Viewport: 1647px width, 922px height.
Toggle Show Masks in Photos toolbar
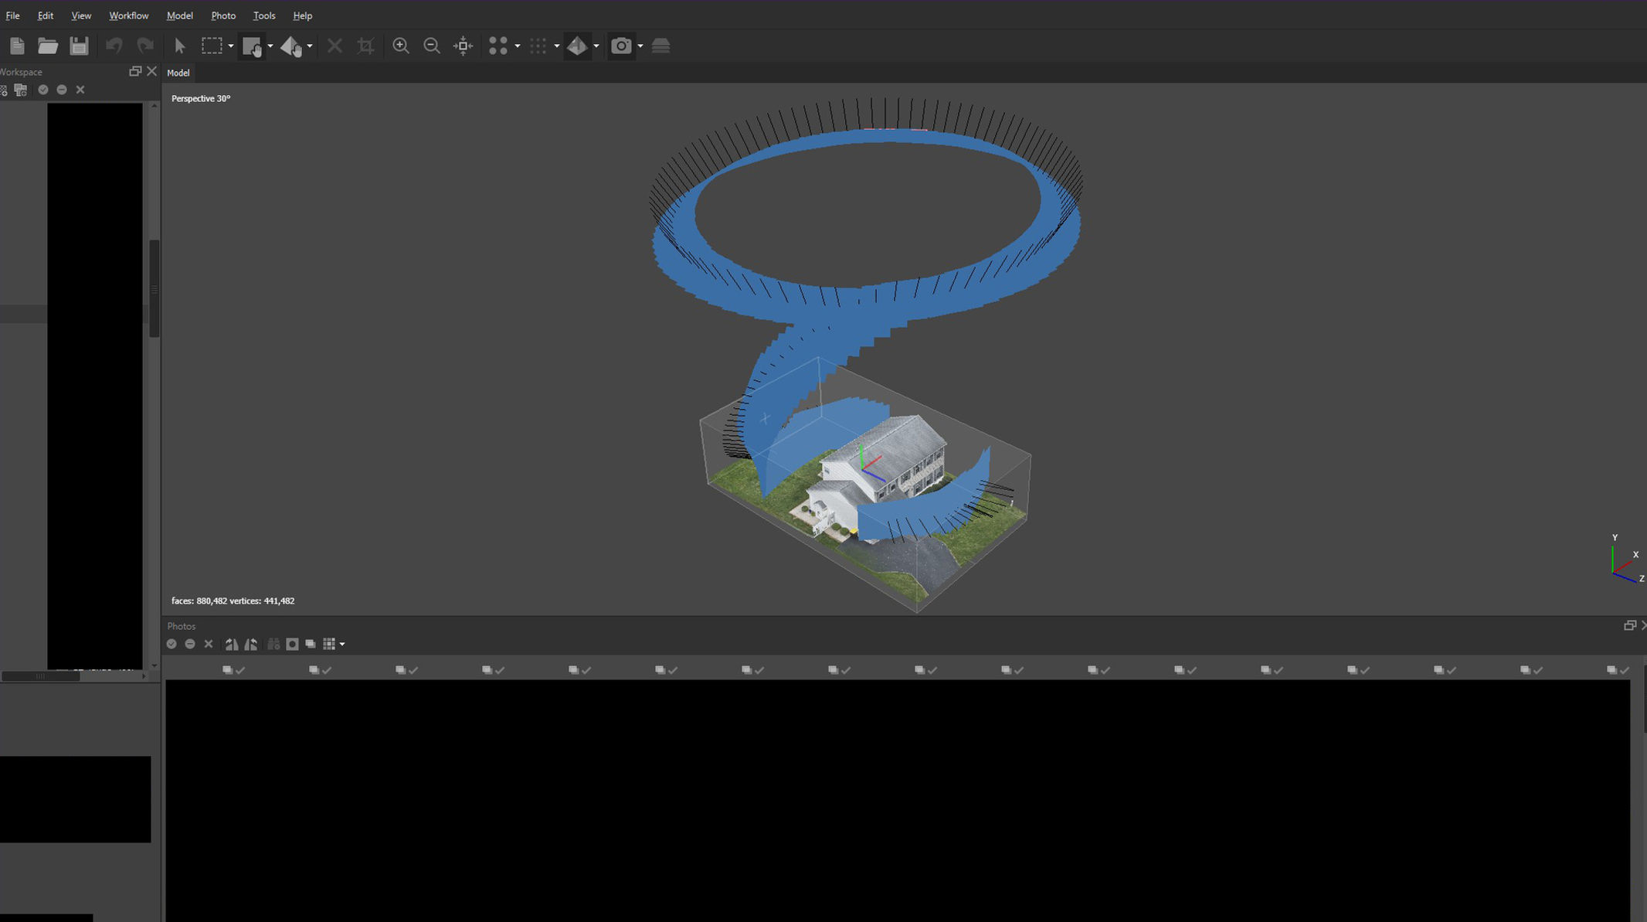(x=292, y=644)
